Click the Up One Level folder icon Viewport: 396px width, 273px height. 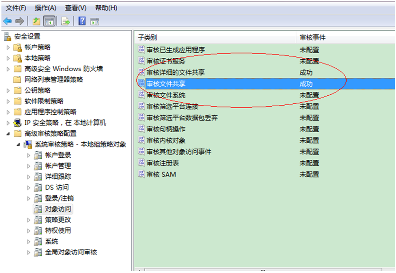36,21
